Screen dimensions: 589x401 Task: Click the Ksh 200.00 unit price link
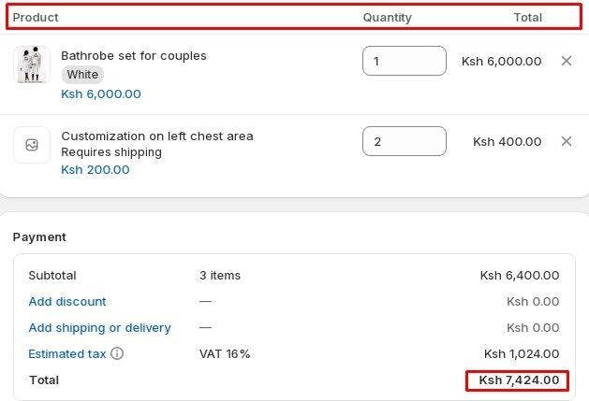pyautogui.click(x=96, y=169)
